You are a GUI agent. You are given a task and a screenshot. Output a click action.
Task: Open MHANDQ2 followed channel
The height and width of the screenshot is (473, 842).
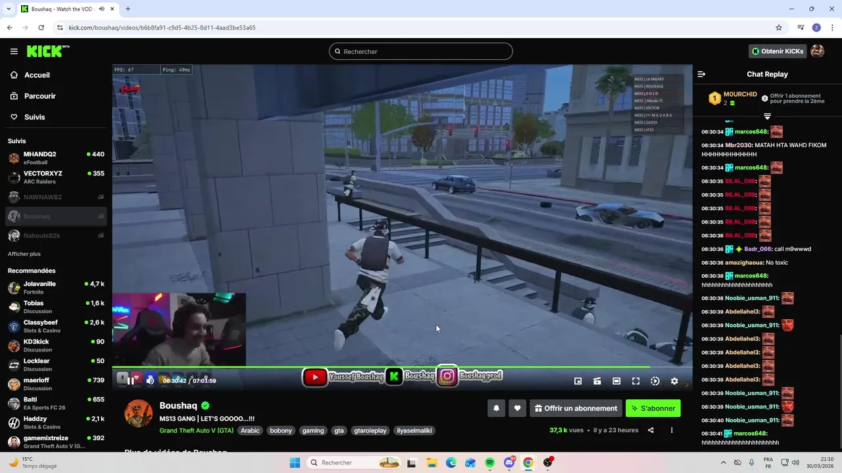[56, 158]
